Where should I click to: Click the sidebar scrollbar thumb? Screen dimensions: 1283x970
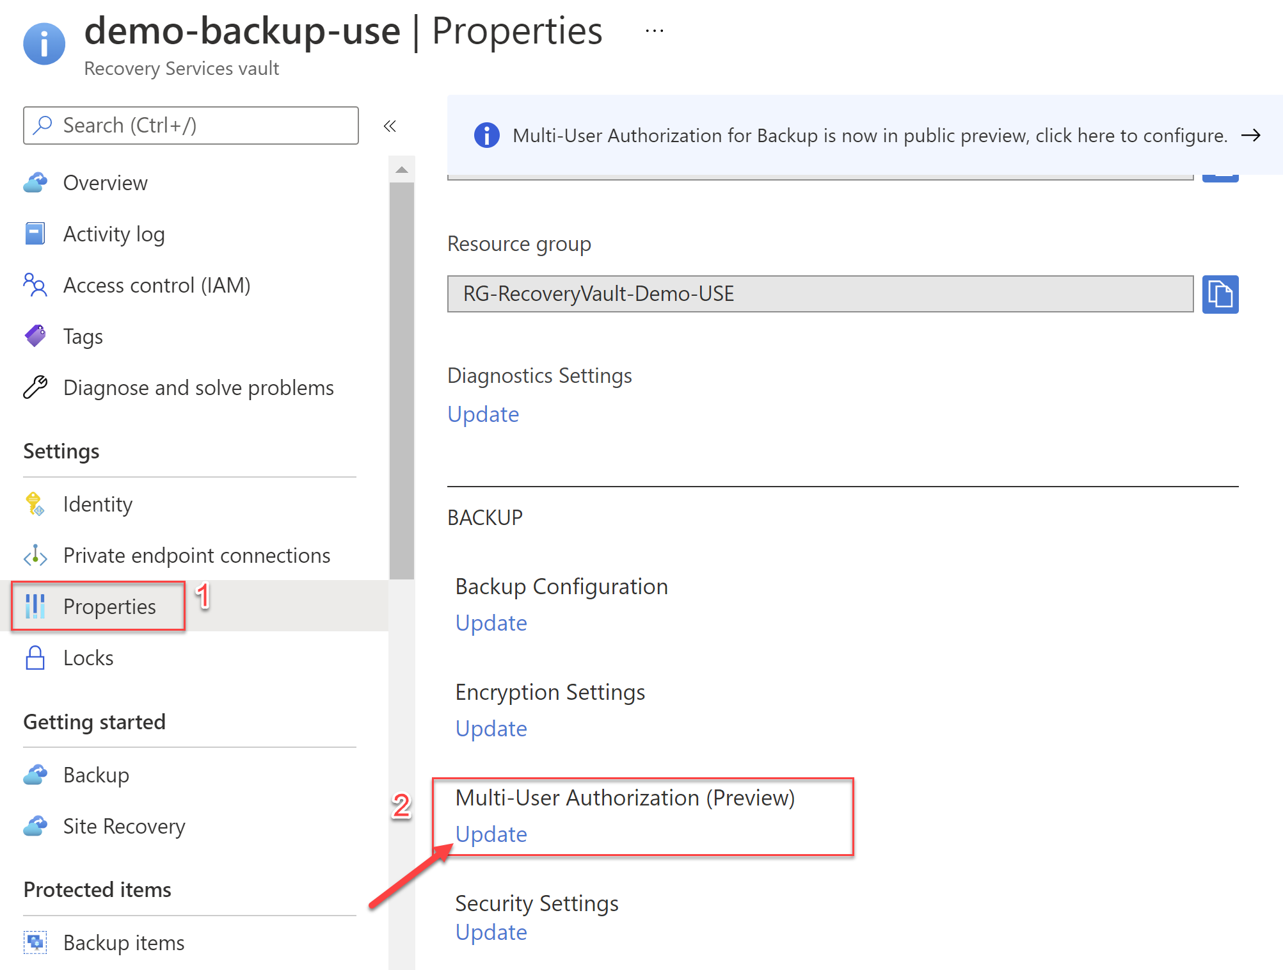(x=402, y=381)
